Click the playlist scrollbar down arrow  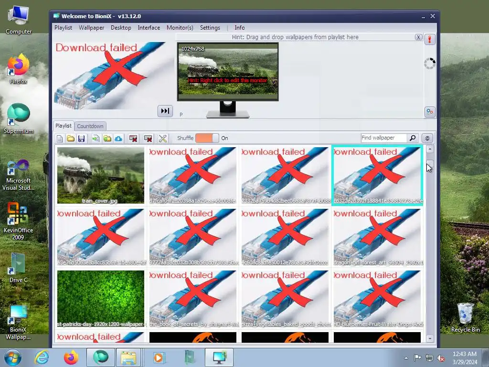[430, 338]
